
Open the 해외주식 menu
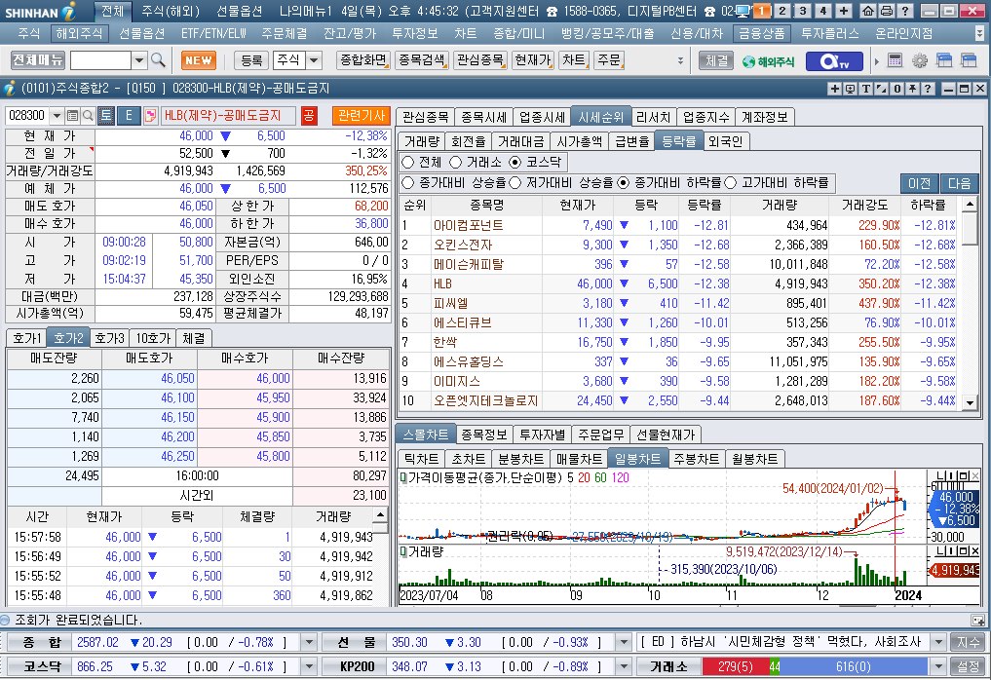click(78, 33)
